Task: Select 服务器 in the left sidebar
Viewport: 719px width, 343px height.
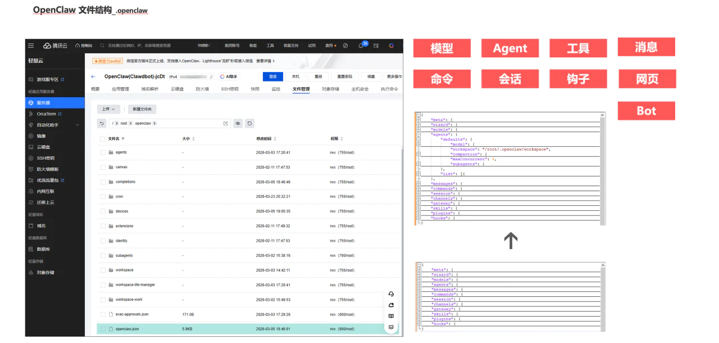Action: [55, 103]
